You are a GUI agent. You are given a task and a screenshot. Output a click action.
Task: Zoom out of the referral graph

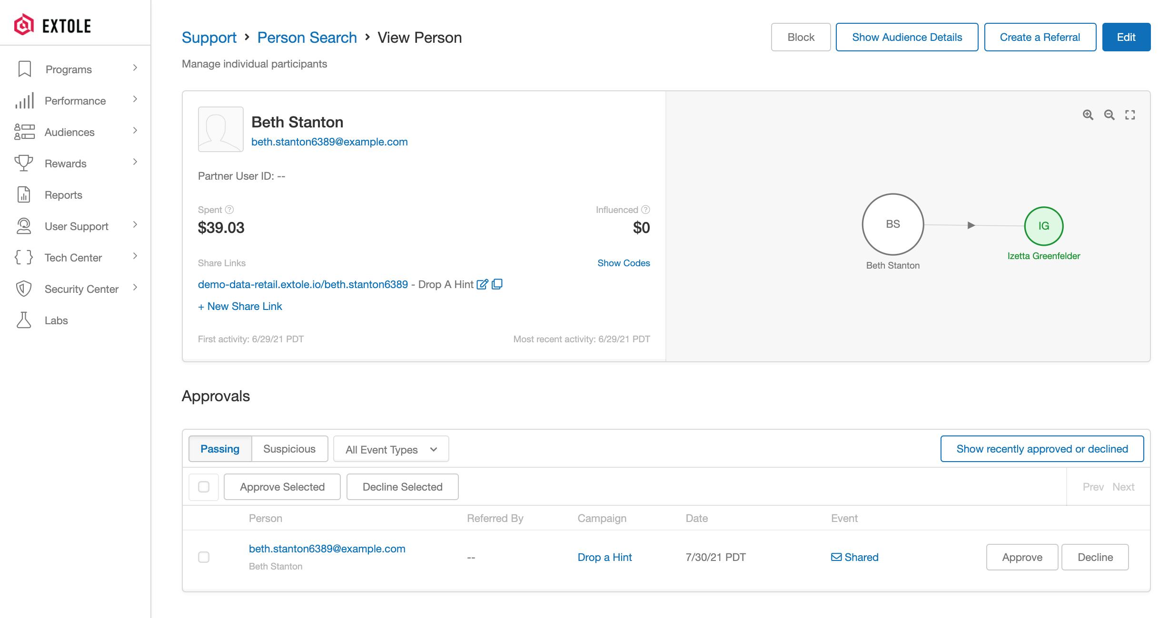pyautogui.click(x=1109, y=115)
